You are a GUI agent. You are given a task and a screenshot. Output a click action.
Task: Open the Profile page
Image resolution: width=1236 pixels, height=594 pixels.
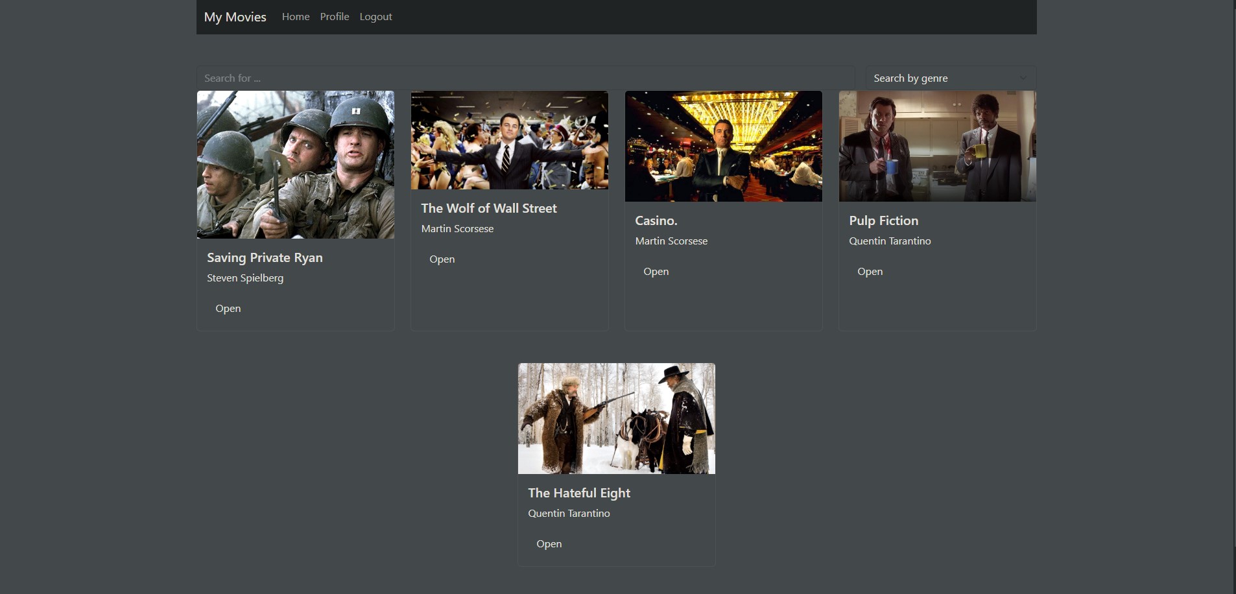click(x=335, y=17)
